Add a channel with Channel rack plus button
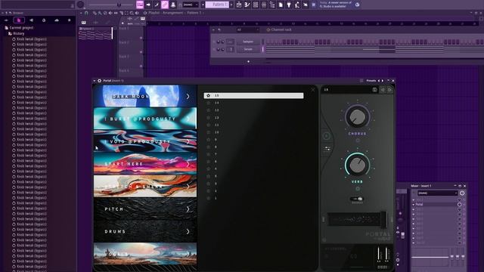 (248, 61)
